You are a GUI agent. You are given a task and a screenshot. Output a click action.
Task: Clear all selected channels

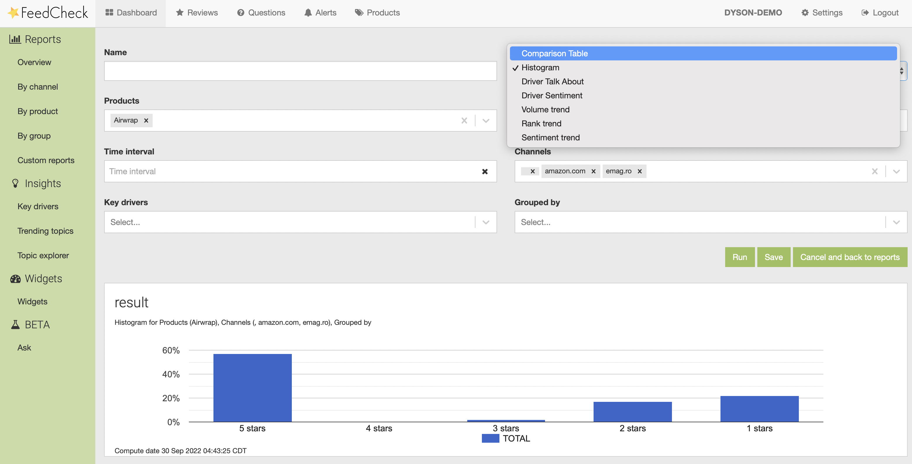875,171
